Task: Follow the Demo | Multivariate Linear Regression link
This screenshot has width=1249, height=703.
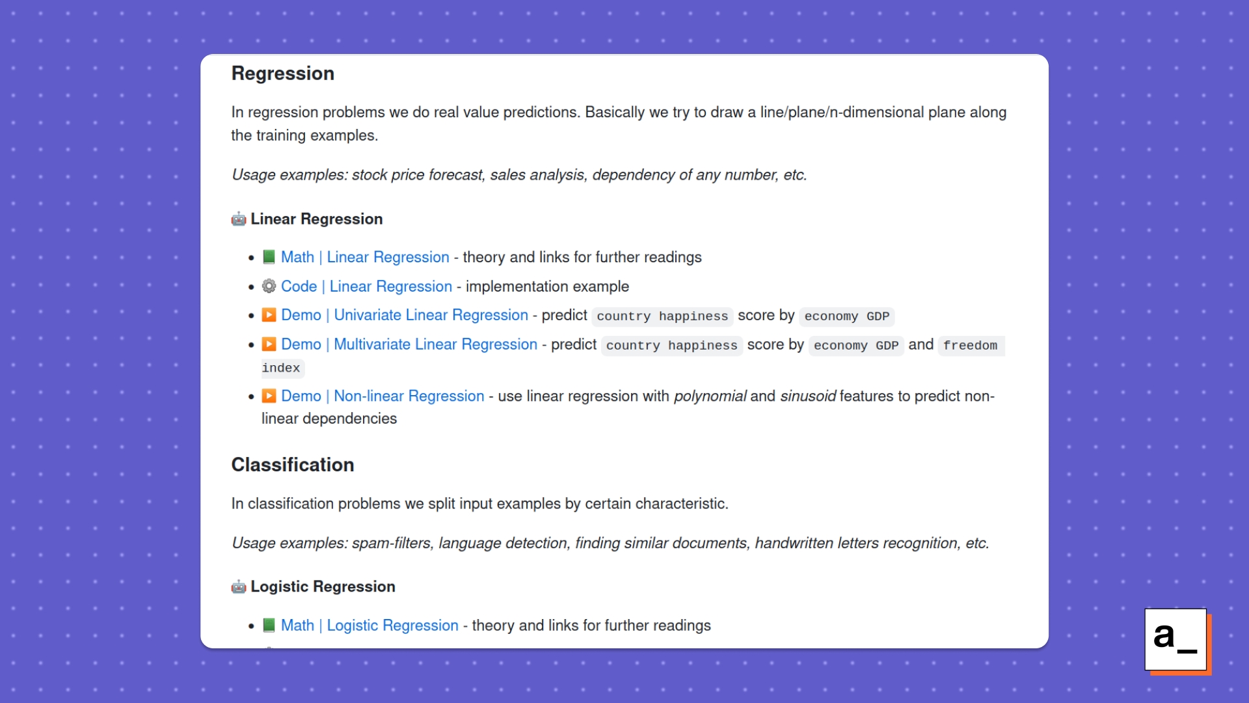Action: point(409,344)
